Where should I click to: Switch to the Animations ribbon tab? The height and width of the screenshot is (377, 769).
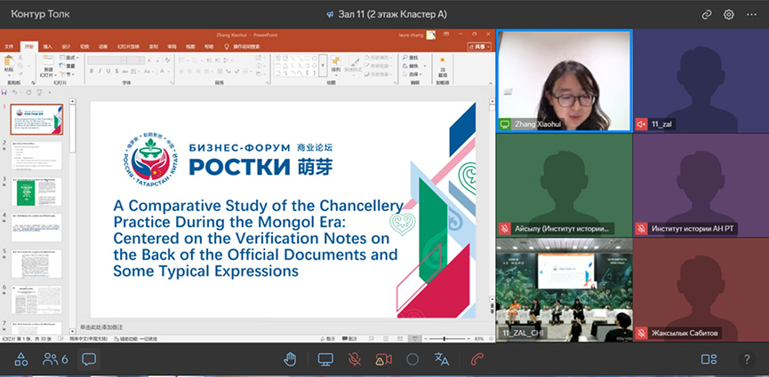[x=103, y=46]
